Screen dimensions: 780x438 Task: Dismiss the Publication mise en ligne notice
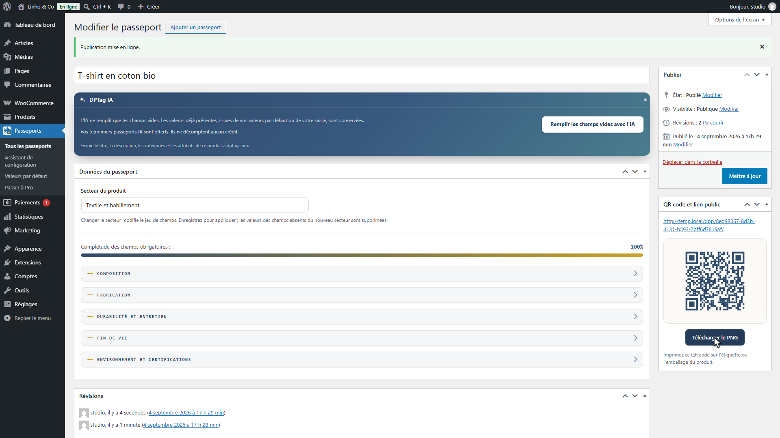click(762, 47)
